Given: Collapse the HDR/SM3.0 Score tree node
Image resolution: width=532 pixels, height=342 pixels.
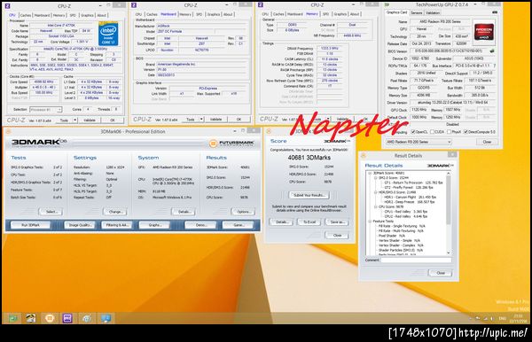Looking at the screenshot, I should pyautogui.click(x=376, y=192).
